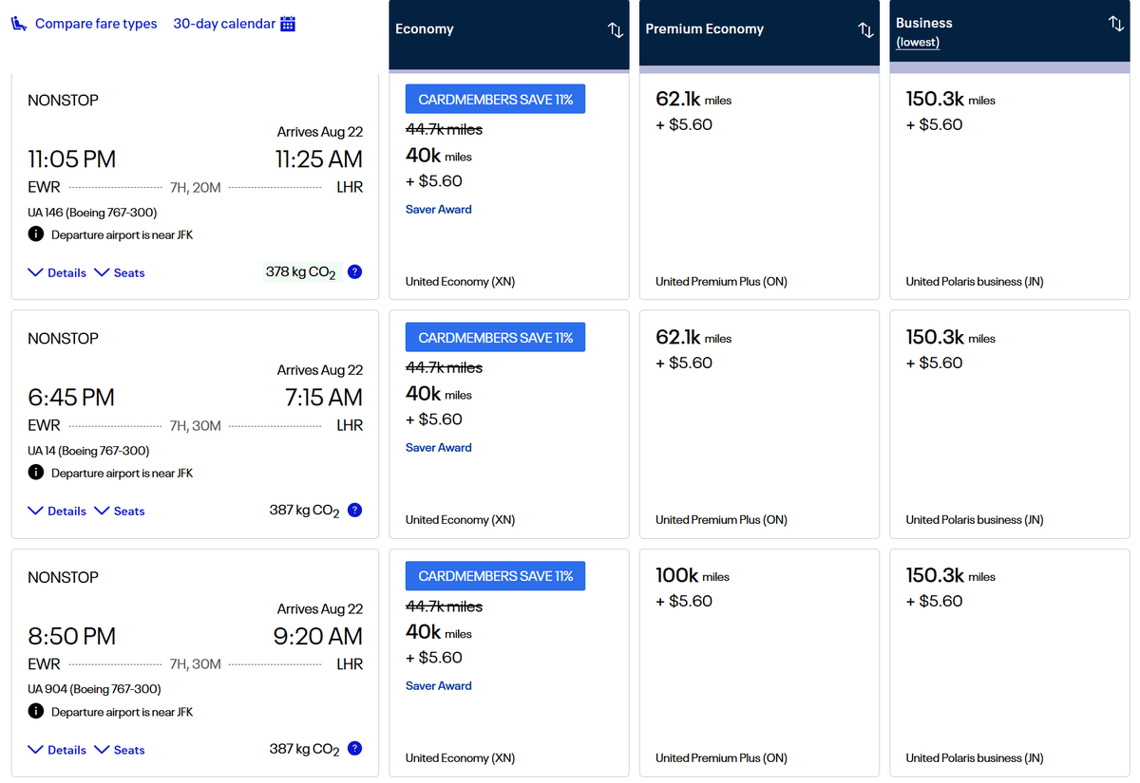Click United Polaris business (JN) for UA 146
The width and height of the screenshot is (1140, 783).
tap(975, 281)
